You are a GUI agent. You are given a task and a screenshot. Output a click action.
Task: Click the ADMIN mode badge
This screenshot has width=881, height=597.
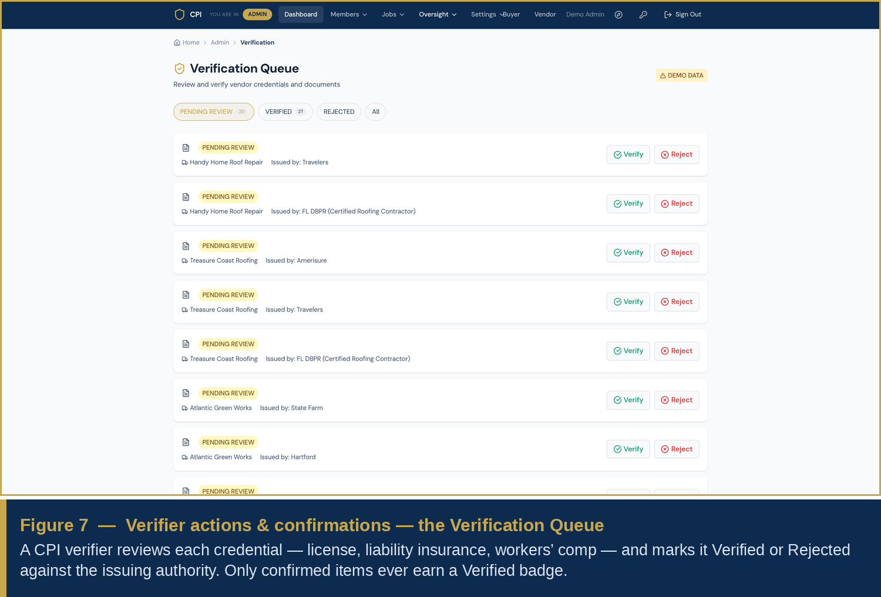(x=257, y=15)
